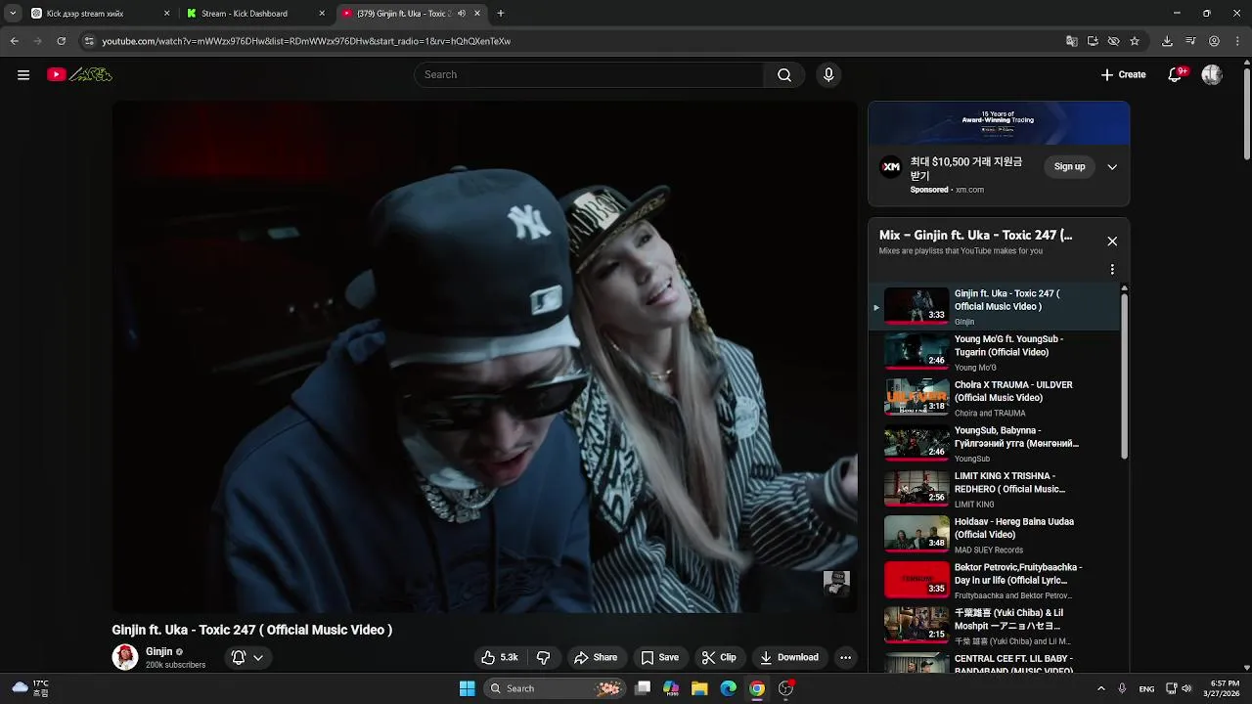Screen dimensions: 1252x704
Task: Open the Mix playlist options three-dot menu
Action: tap(1112, 270)
